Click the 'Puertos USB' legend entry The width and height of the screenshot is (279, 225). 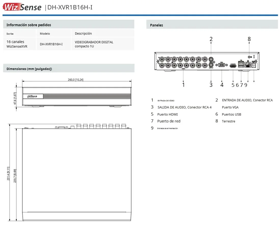(231, 114)
